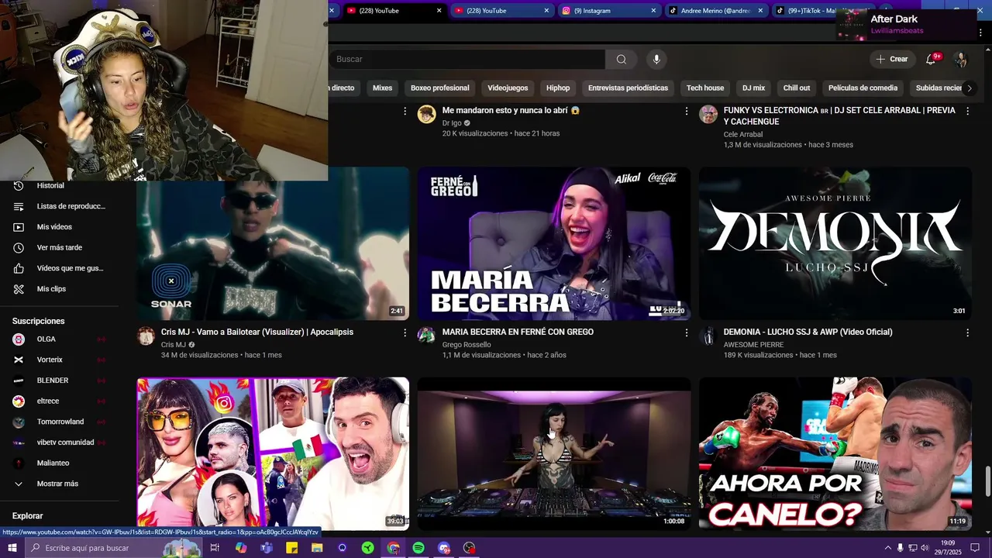992x558 pixels.
Task: Open the Windows Start menu
Action: pos(12,548)
